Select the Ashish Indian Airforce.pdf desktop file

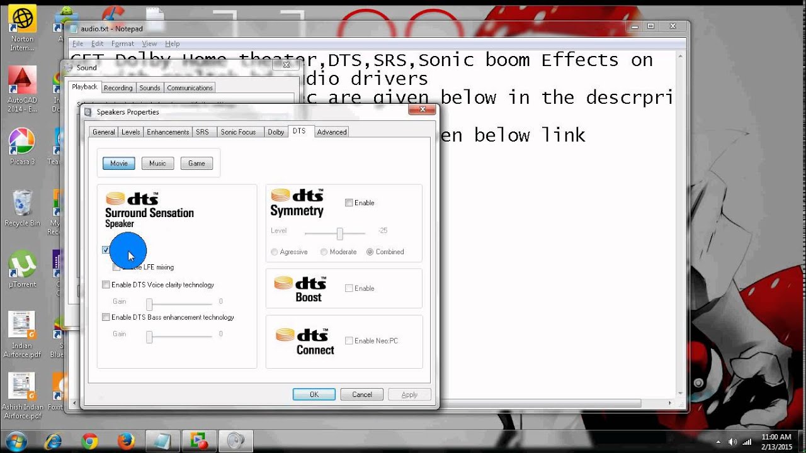point(23,396)
